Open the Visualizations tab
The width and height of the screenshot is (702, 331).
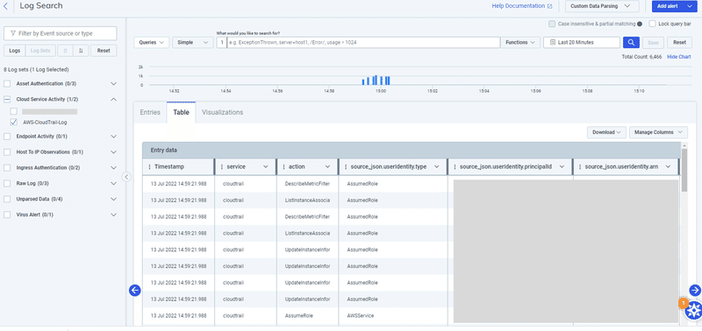[223, 112]
